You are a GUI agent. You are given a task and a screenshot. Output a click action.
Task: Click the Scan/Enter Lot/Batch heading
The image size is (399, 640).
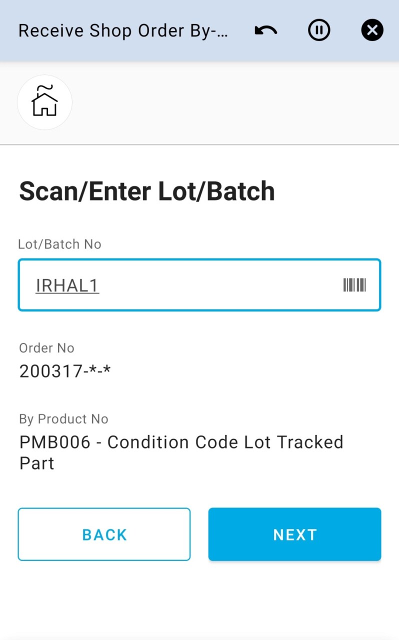pyautogui.click(x=147, y=191)
